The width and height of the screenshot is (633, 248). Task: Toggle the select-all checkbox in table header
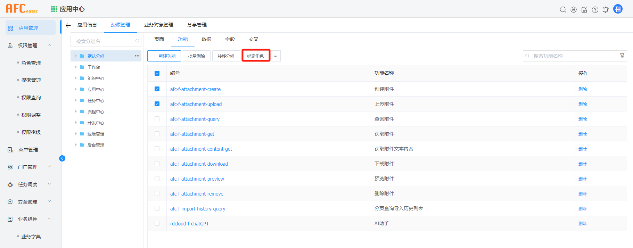click(157, 73)
